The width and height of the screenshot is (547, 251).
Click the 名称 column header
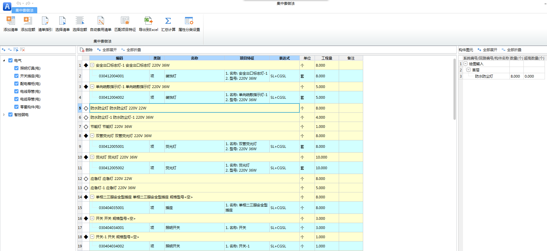pos(195,58)
